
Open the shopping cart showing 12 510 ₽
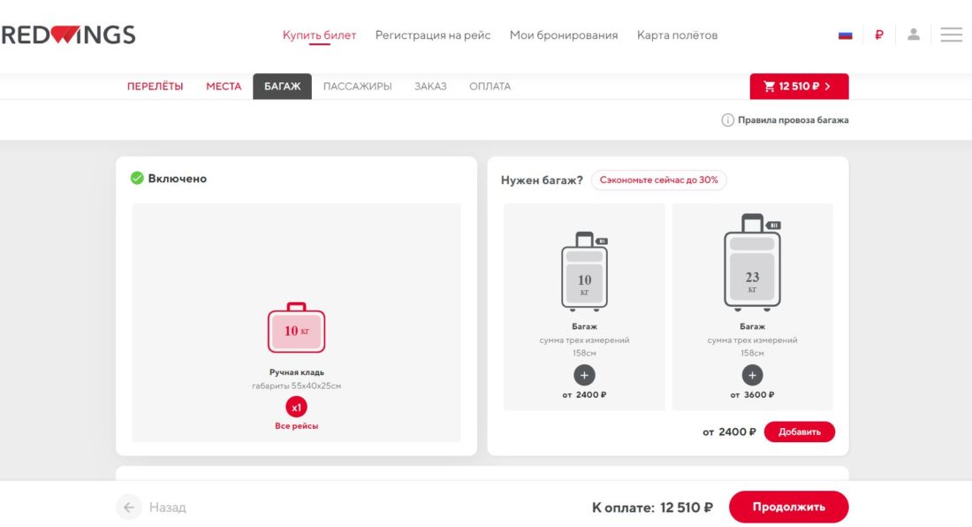click(x=798, y=86)
